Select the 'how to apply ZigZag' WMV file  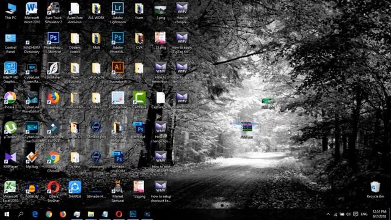pyautogui.click(x=182, y=43)
